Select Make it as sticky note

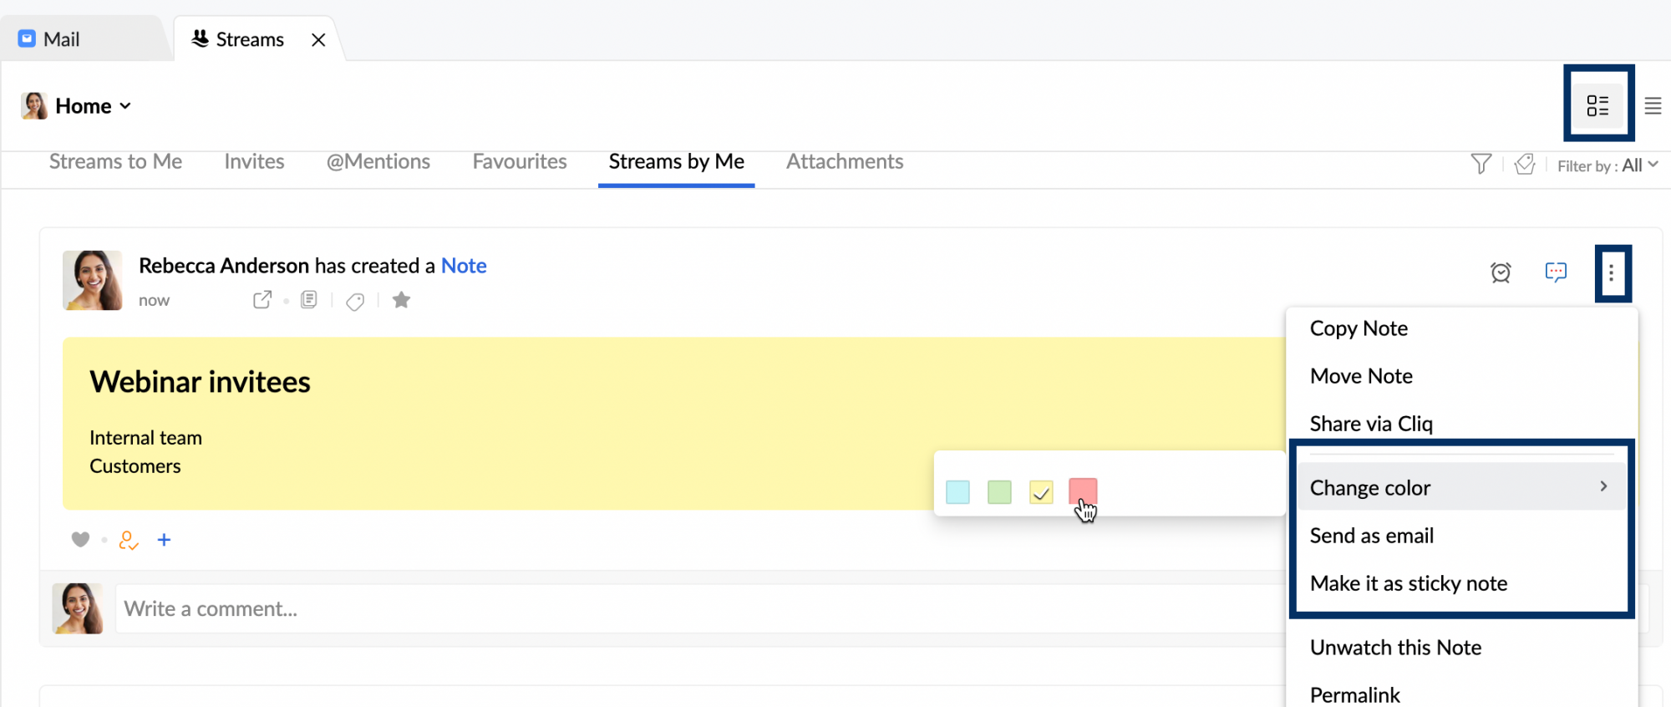(1409, 583)
